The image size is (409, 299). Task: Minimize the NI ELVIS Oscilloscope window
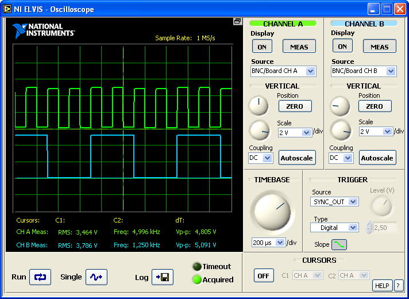(x=373, y=9)
